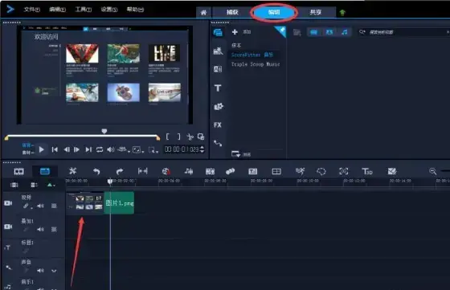Screen dimensions: 450x290
Task: Open Customize Toolbar
Action: click(x=73, y=171)
